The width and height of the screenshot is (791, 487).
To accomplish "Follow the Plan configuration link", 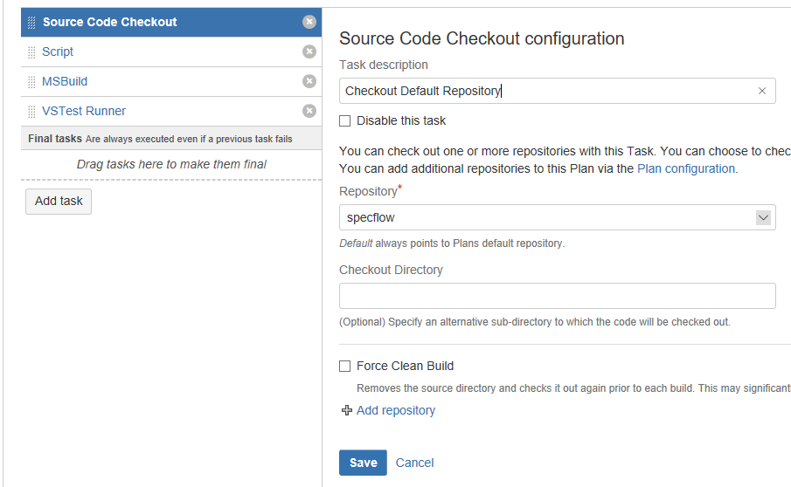I will point(686,168).
